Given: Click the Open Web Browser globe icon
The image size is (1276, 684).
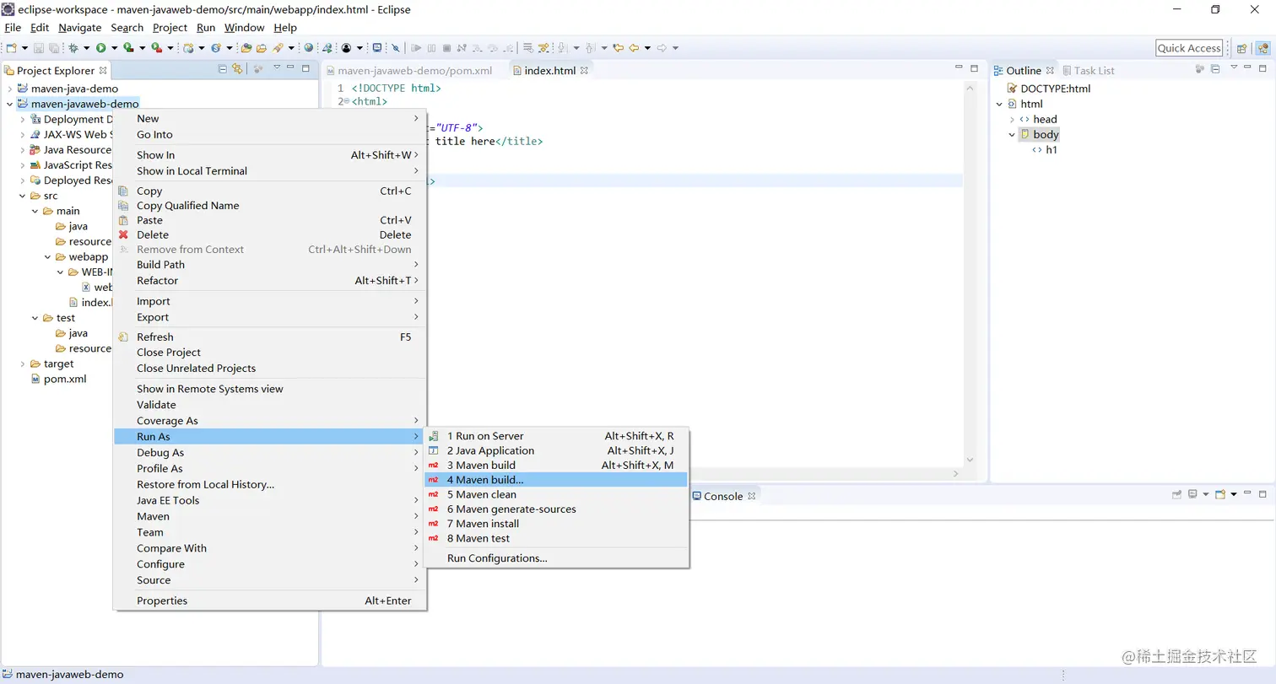Looking at the screenshot, I should pyautogui.click(x=309, y=48).
